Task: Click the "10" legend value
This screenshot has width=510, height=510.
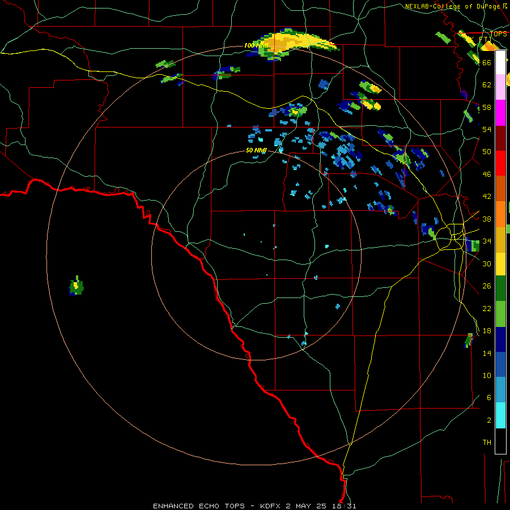Action: pos(487,376)
